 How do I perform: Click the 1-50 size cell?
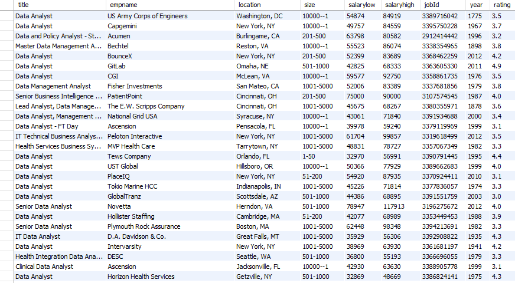point(322,156)
